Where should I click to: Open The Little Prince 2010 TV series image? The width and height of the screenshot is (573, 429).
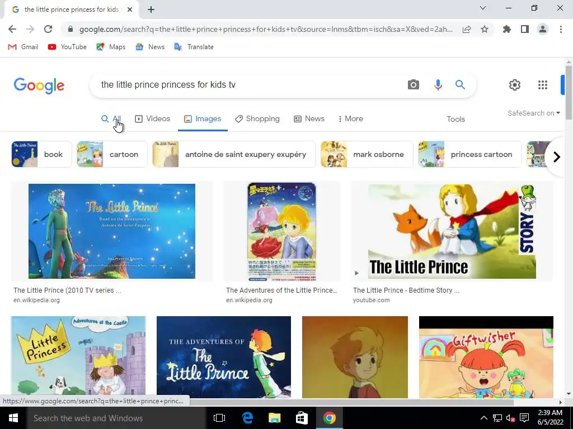[112, 231]
